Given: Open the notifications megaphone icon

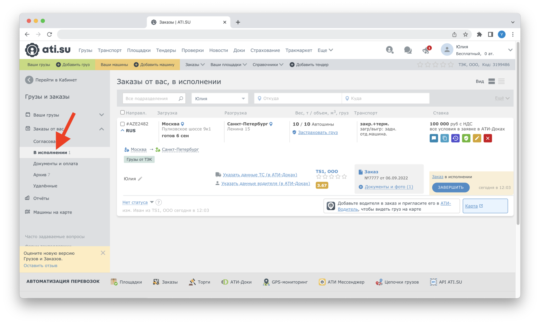Looking at the screenshot, I should [426, 50].
